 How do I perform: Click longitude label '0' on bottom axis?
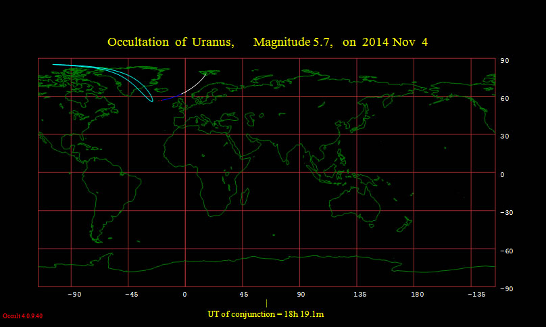[x=185, y=295]
